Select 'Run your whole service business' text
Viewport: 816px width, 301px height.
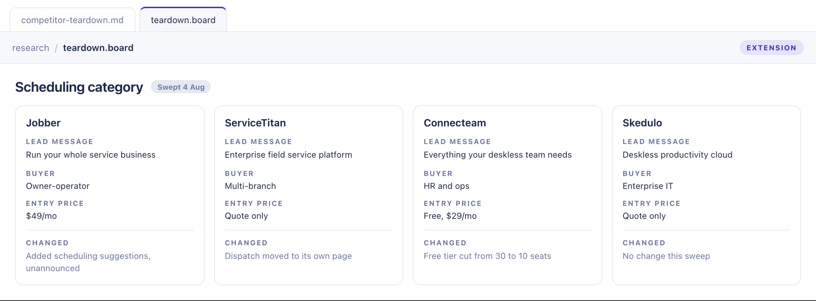91,155
